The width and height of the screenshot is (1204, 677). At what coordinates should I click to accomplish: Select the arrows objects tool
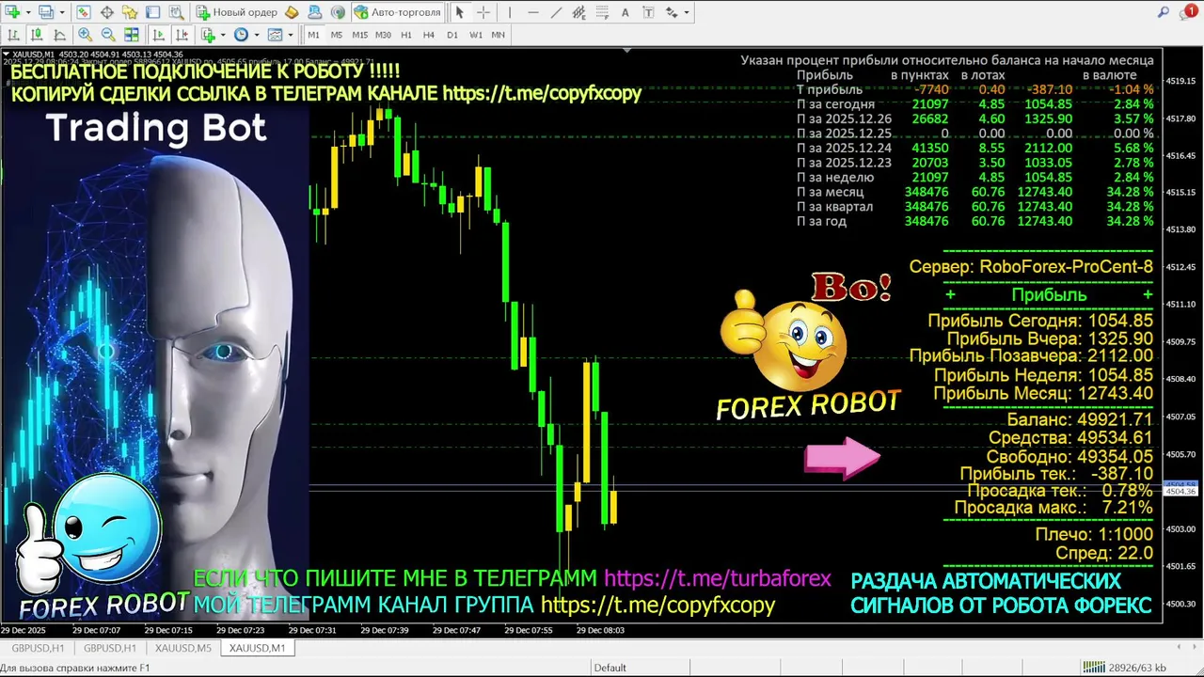[x=672, y=12]
